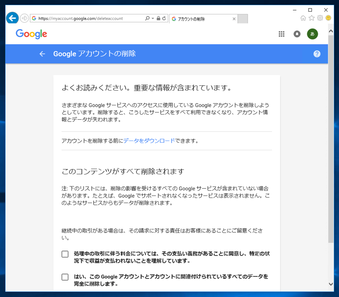Screen dimensions: 339x297
Task: Click the Google アカウントの削除 title text
Action: [x=94, y=54]
